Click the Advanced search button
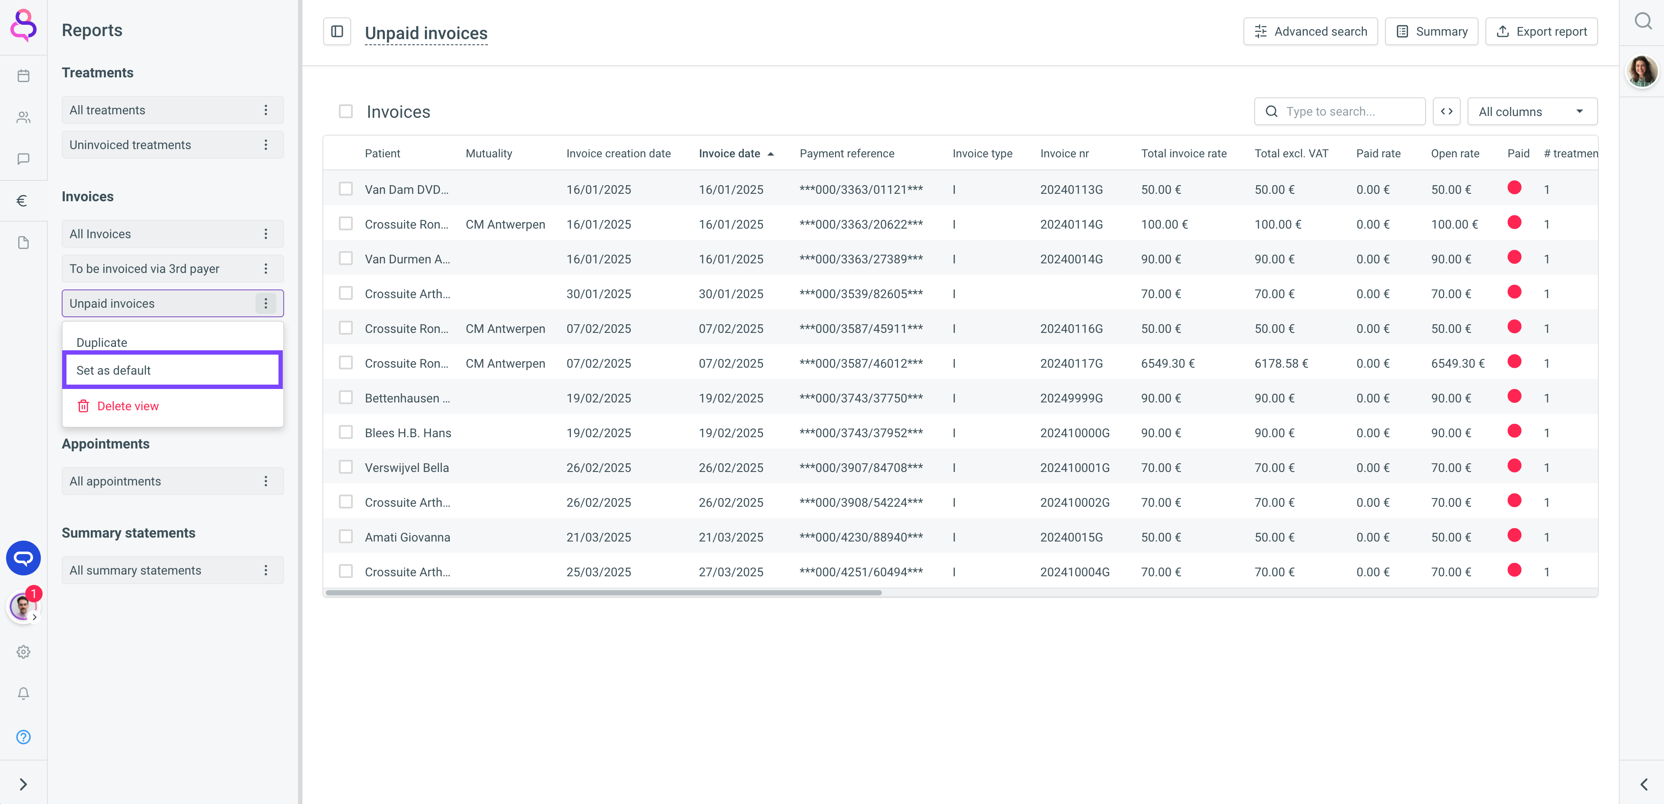Image resolution: width=1664 pixels, height=804 pixels. 1310,31
